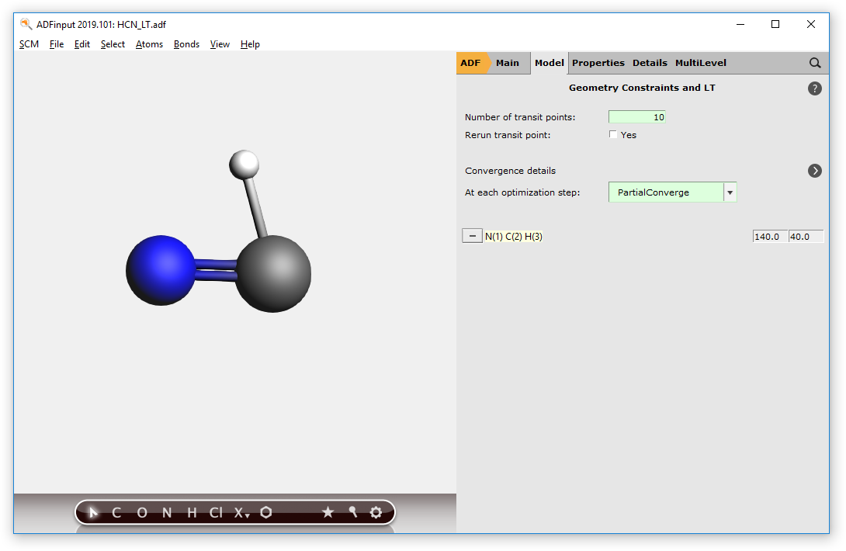846x551 pixels.
Task: Open the Atoms menu
Action: pos(150,44)
